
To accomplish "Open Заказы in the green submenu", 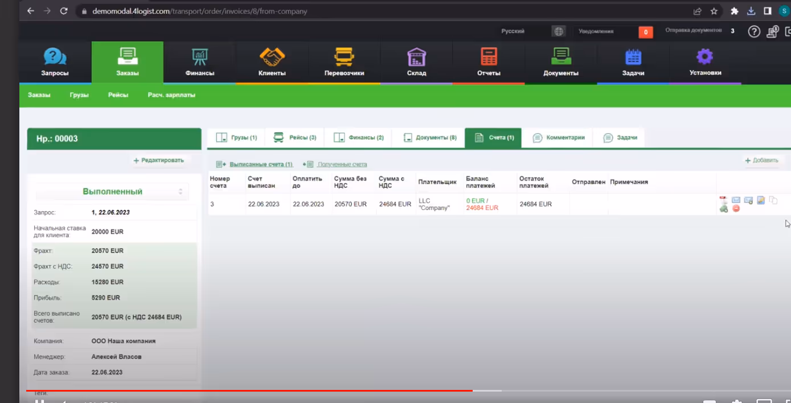I will (x=39, y=95).
